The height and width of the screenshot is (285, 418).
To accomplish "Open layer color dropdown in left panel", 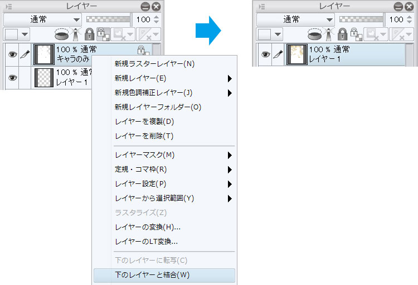I will click(x=25, y=34).
